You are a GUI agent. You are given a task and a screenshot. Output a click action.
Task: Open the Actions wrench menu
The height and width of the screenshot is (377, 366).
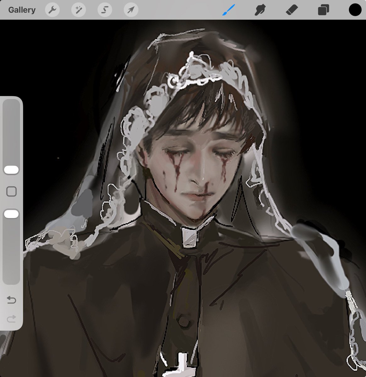pyautogui.click(x=52, y=10)
